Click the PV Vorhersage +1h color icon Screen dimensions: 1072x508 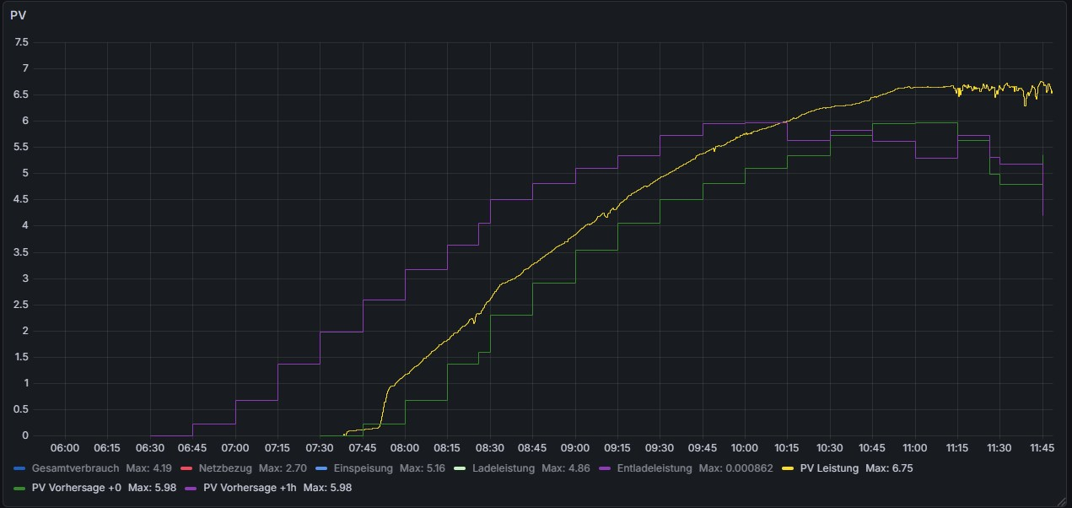195,488
